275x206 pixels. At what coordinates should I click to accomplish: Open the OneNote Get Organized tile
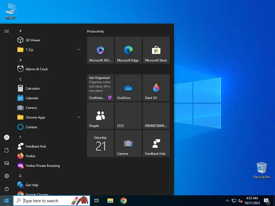100,88
